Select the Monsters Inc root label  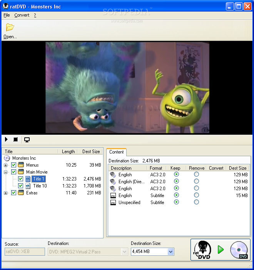pos(24,158)
